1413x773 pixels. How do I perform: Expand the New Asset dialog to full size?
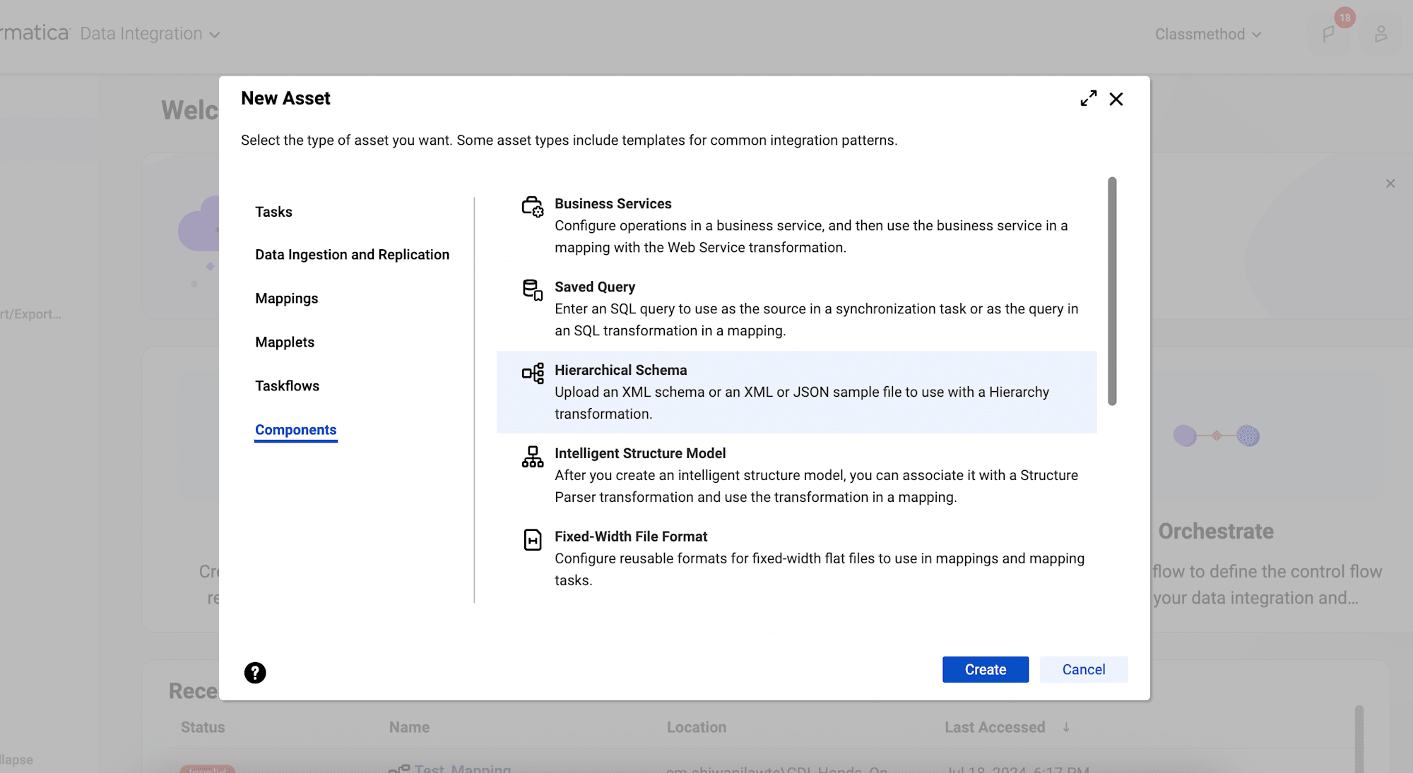click(x=1089, y=99)
